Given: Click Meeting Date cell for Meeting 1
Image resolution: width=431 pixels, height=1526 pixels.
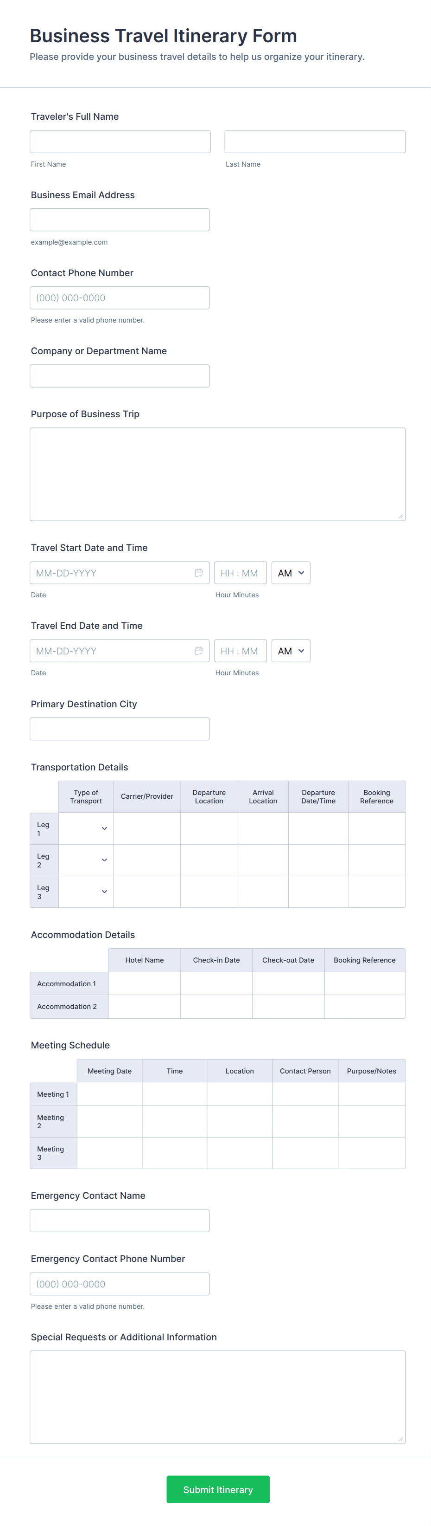Looking at the screenshot, I should tap(109, 1094).
